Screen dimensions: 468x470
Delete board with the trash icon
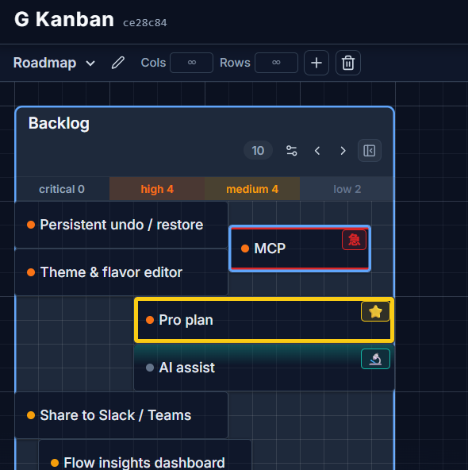coord(348,63)
